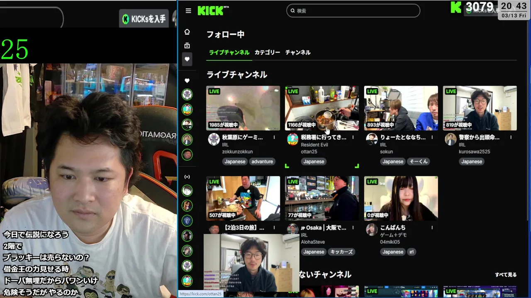Open stream title こんばんち
531x298 pixels.
click(x=393, y=228)
